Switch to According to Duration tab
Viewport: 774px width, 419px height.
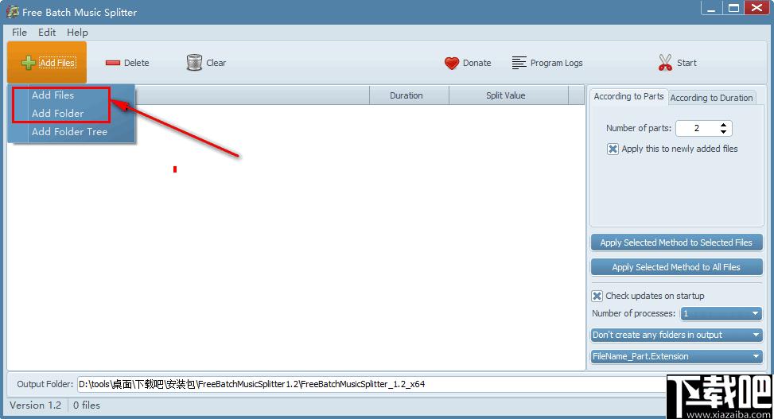tap(711, 98)
